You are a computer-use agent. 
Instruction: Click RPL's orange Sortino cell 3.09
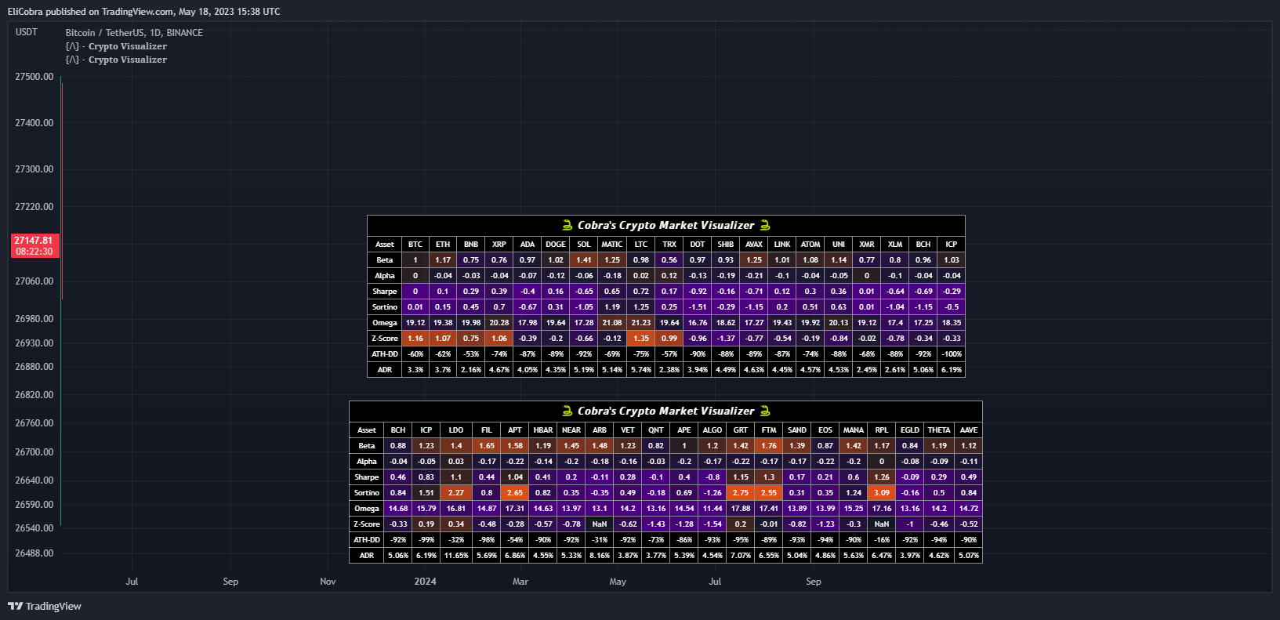point(882,493)
